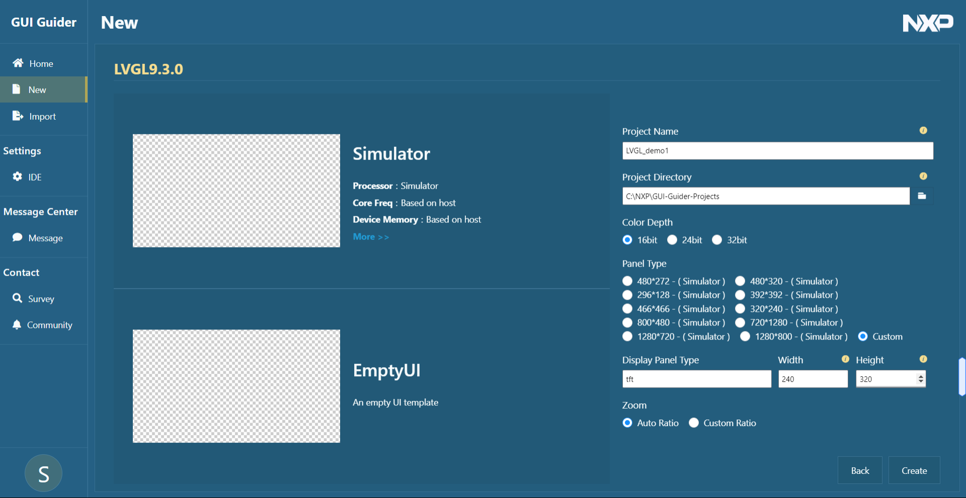966x498 pixels.
Task: Click the Home house icon
Action: point(18,63)
